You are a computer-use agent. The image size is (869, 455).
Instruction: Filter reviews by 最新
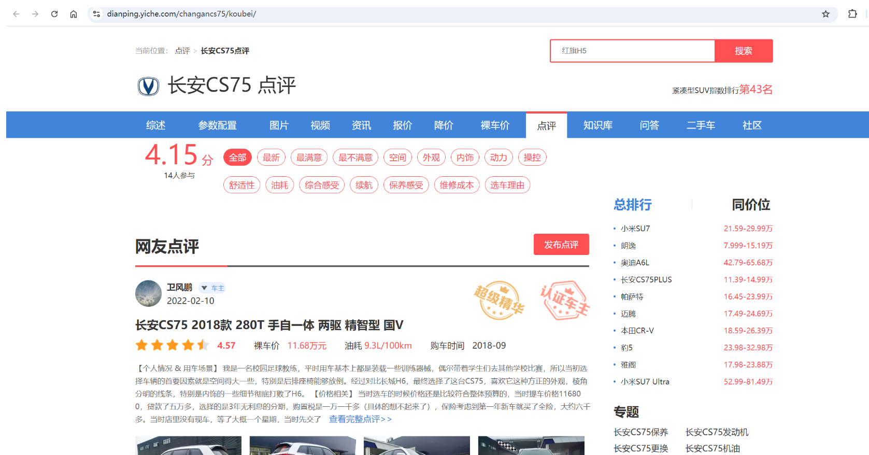pyautogui.click(x=271, y=158)
